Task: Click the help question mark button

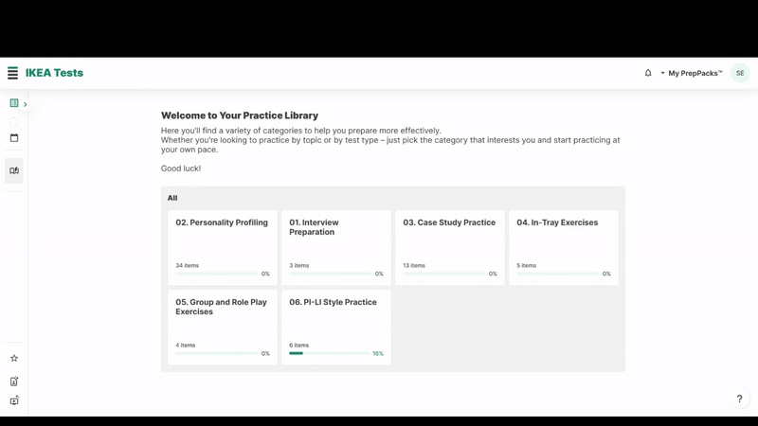Action: 739,399
